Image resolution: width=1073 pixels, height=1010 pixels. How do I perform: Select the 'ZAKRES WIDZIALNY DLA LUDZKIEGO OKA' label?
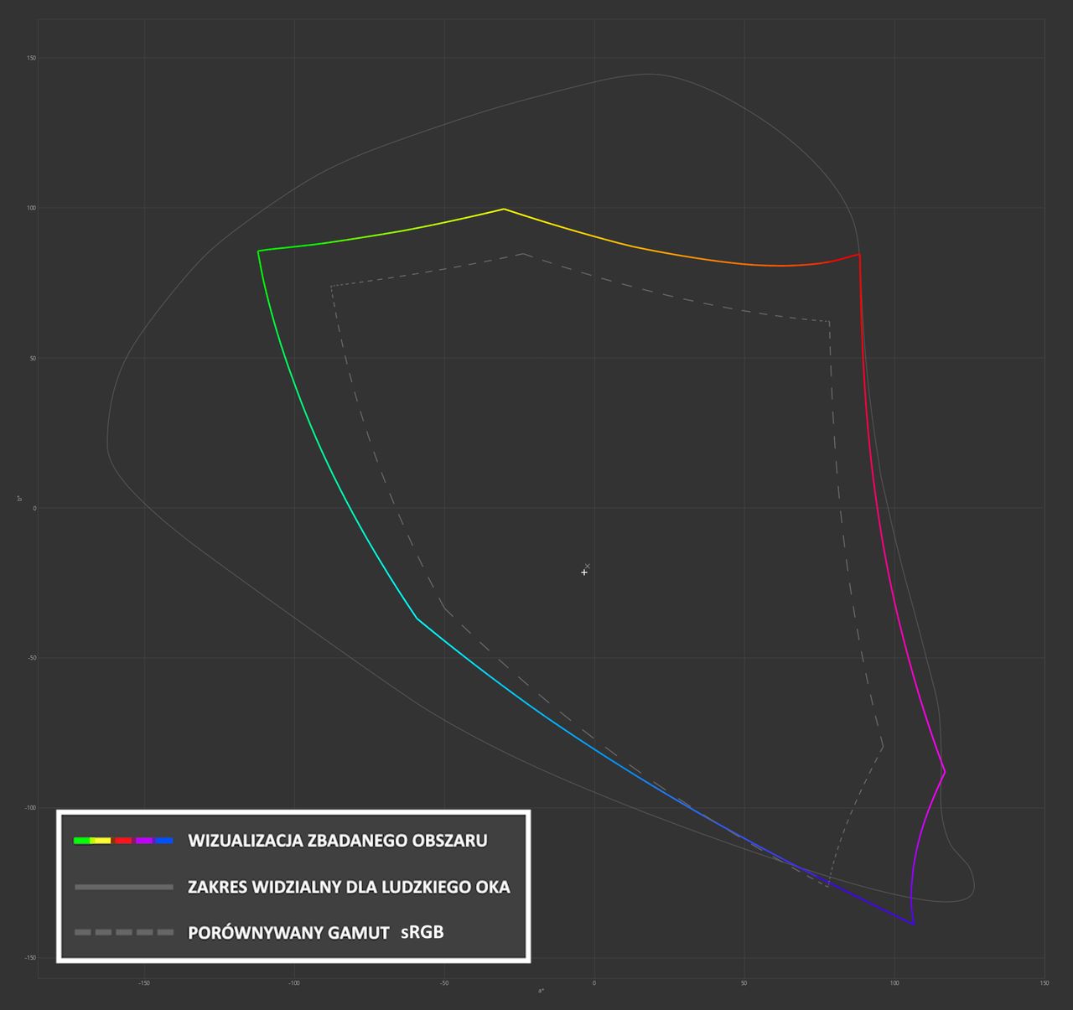click(x=349, y=886)
